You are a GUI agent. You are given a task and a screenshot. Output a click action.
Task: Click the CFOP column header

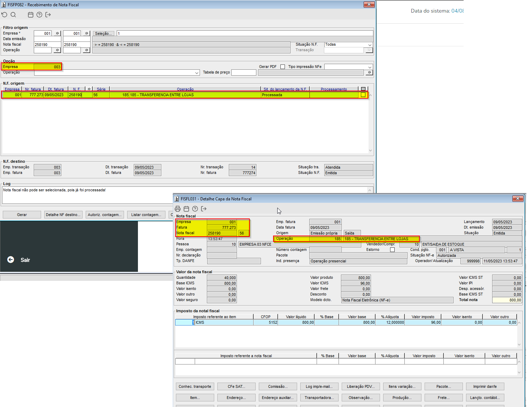click(266, 317)
